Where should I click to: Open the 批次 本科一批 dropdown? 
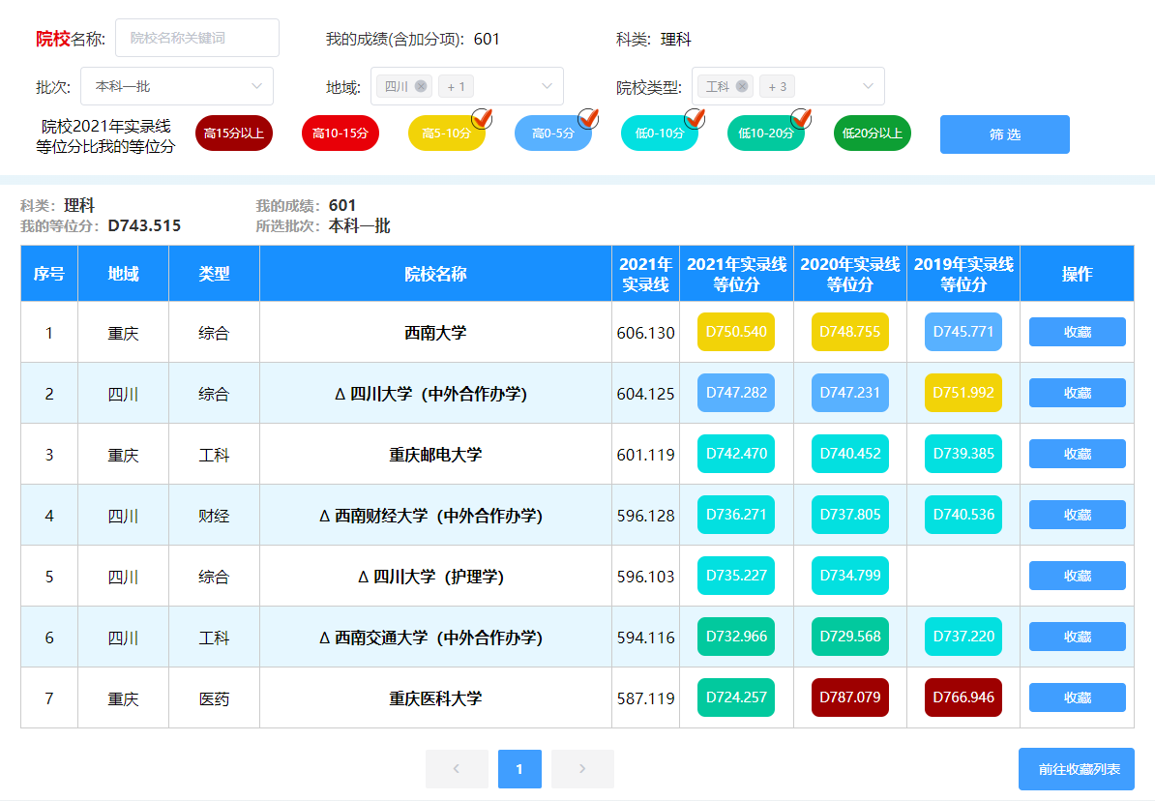click(177, 86)
